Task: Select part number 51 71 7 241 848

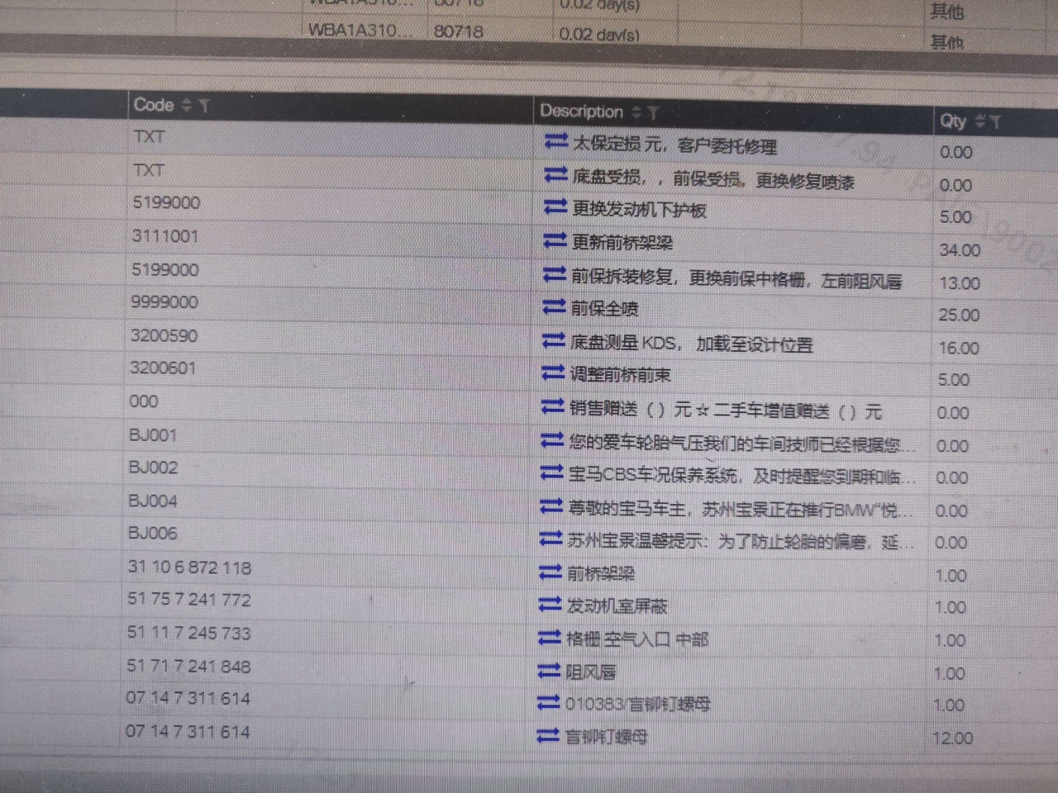Action: point(188,666)
